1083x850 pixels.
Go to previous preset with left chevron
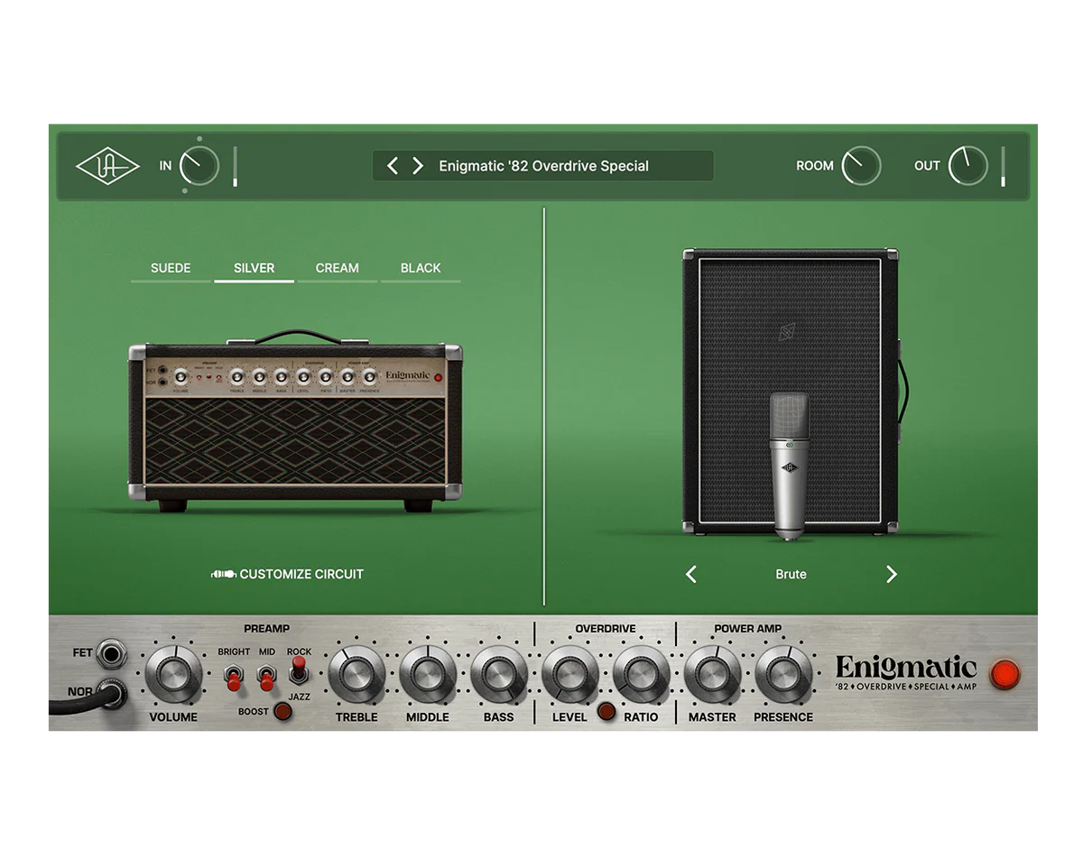(393, 166)
